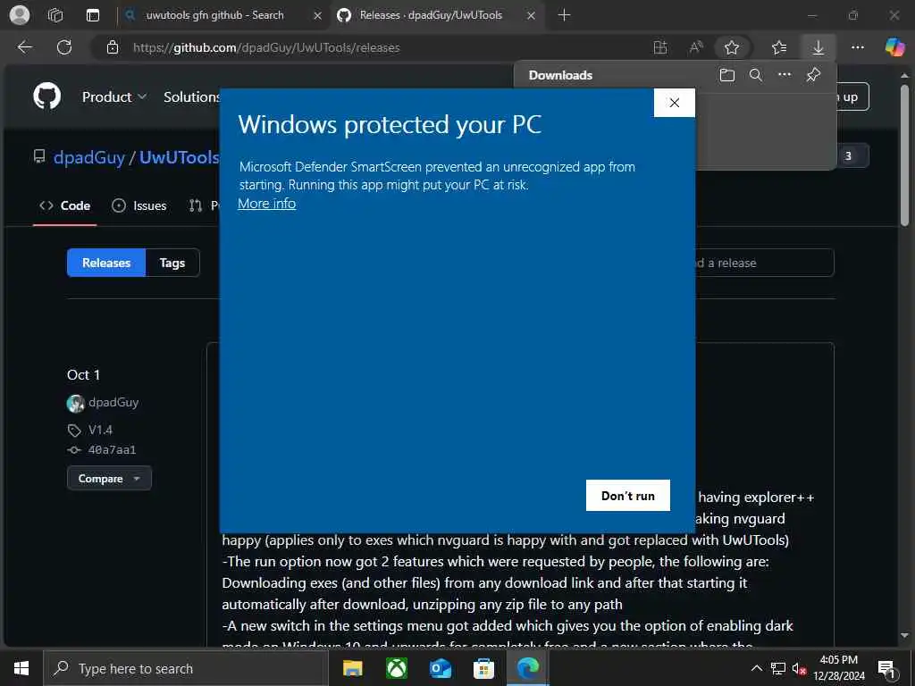915x686 pixels.
Task: Open the dpadGuy author profile link
Action: tap(113, 402)
